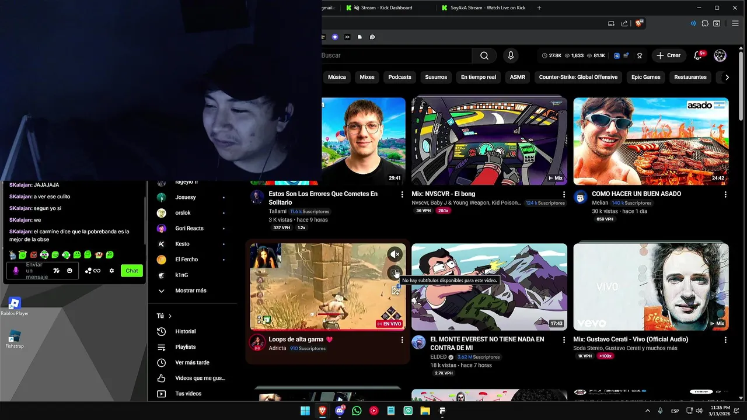The width and height of the screenshot is (747, 420).
Task: Open options menu for EL MONTE EVEREST video
Action: [x=564, y=339]
